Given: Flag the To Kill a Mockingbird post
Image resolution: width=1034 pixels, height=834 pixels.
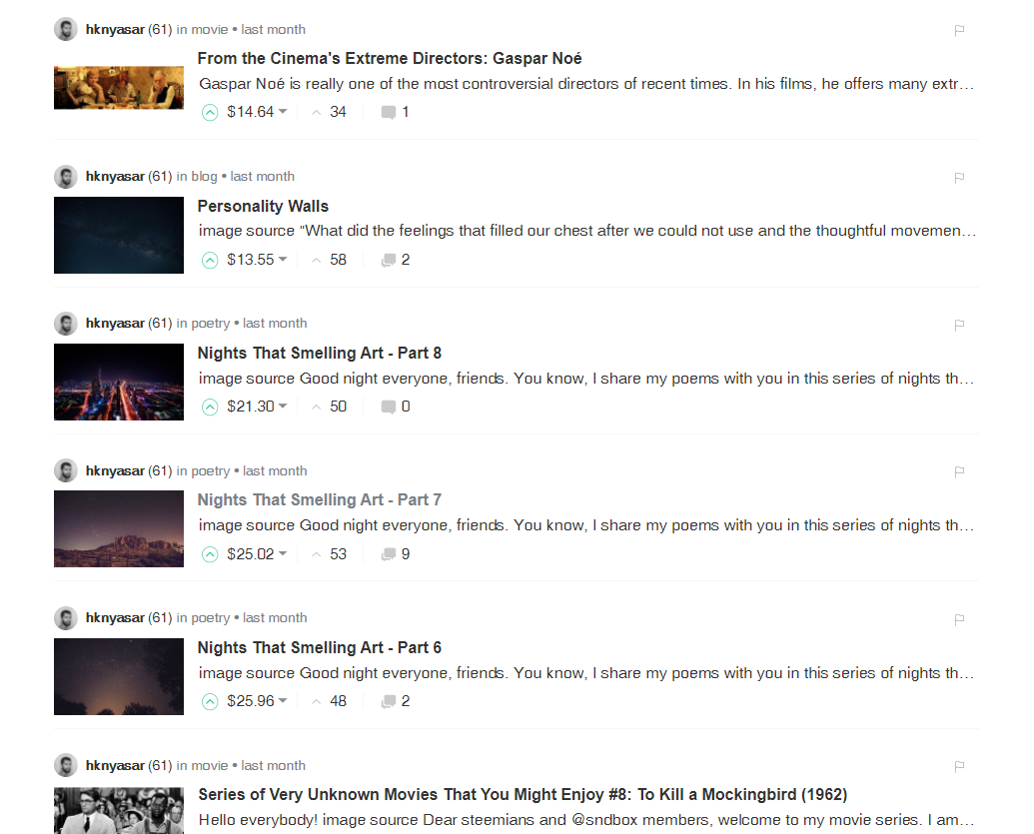Looking at the screenshot, I should [x=959, y=766].
